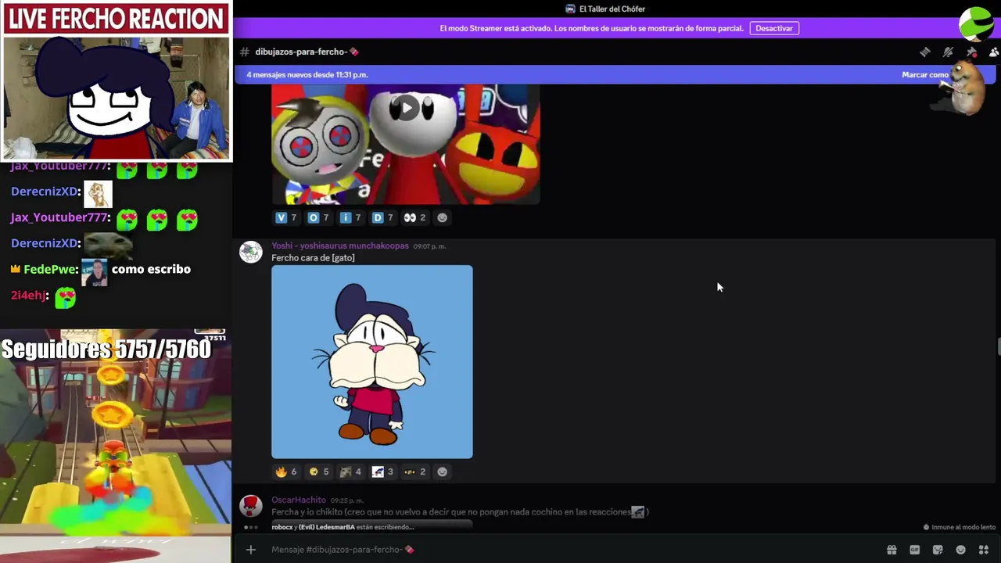Toggle the eyes emoji reaction
The image size is (1001, 563).
(414, 217)
